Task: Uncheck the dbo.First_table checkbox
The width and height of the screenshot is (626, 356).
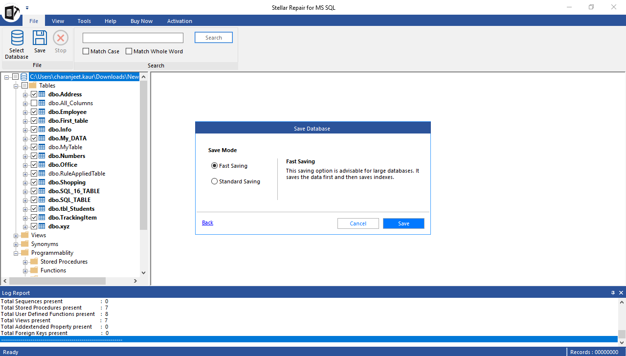Action: [34, 121]
